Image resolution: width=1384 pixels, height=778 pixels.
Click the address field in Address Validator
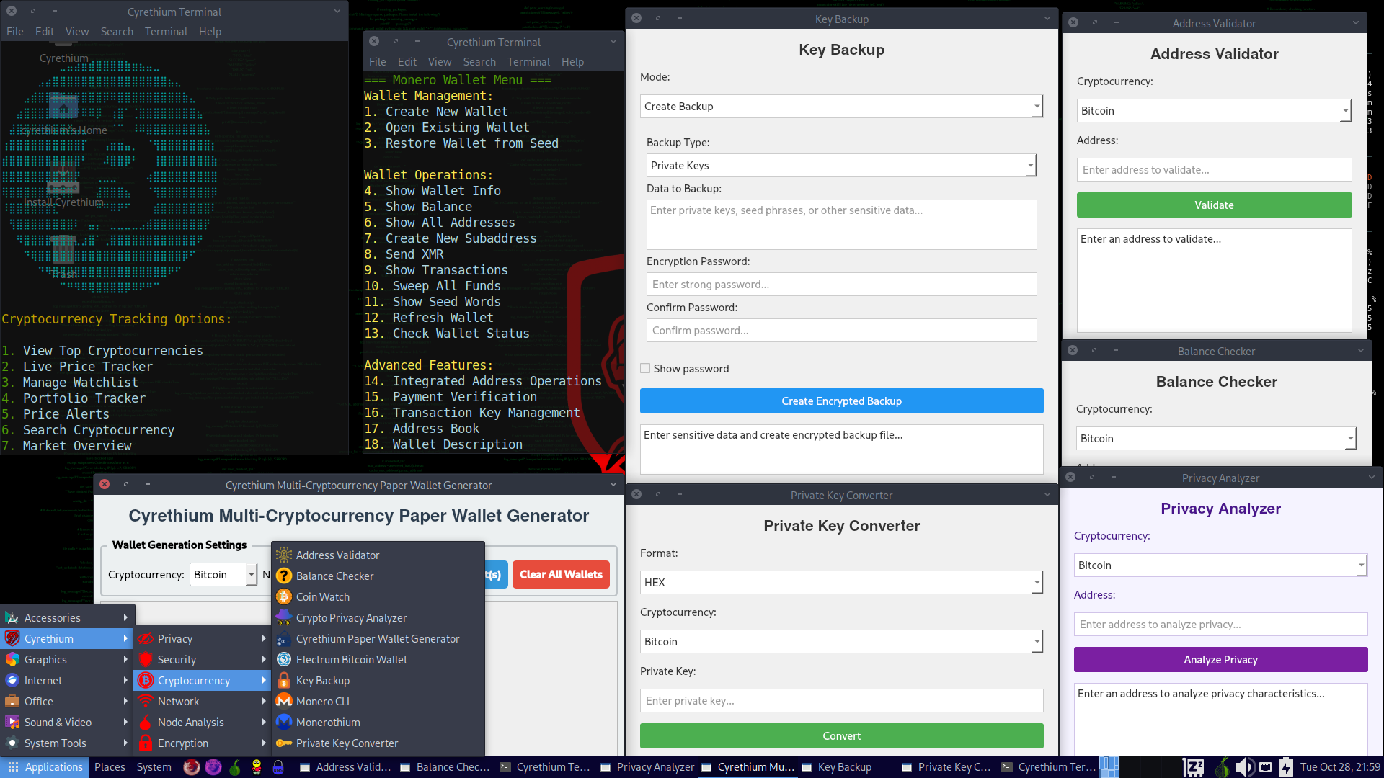tap(1214, 170)
